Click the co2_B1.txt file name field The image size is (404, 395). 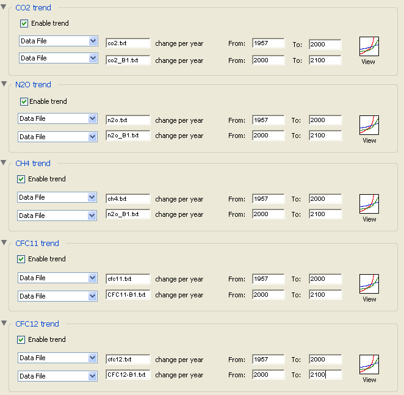128,60
